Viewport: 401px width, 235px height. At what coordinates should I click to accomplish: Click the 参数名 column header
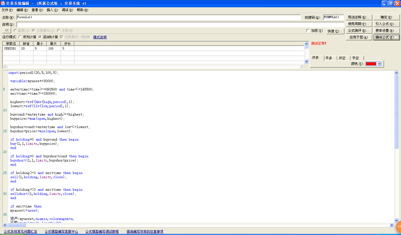coord(11,44)
